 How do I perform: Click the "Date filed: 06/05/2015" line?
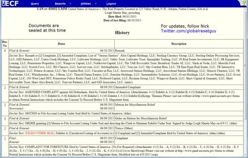click(x=122, y=16)
